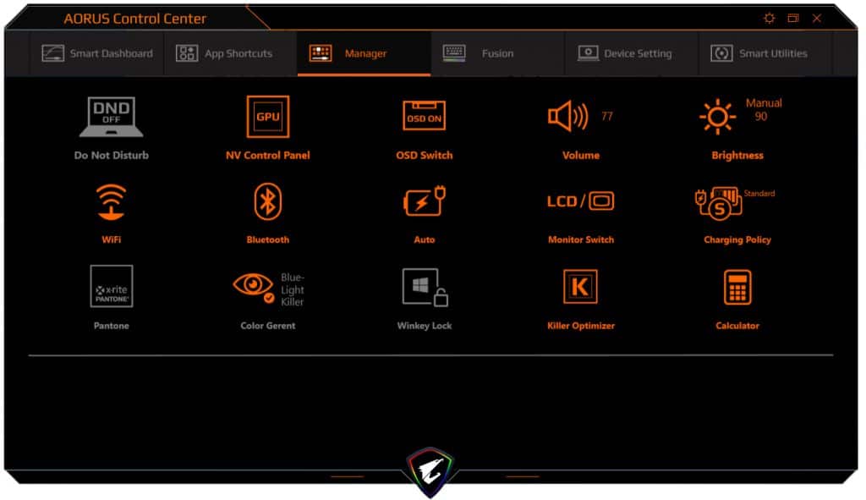Click the Auto power mode icon
Viewport: 866px width, 500px height.
pos(424,201)
